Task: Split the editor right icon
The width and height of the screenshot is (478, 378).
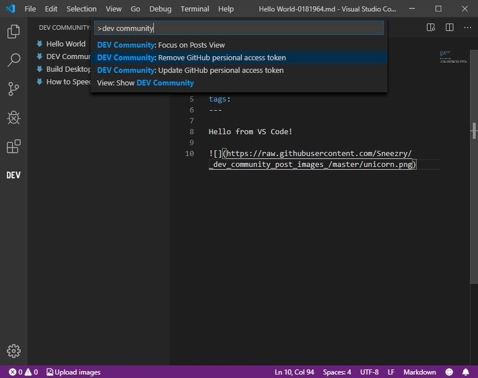Action: (x=449, y=28)
